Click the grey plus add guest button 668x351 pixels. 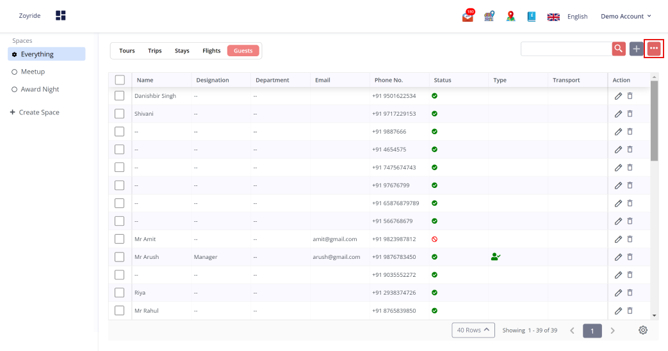(x=636, y=49)
